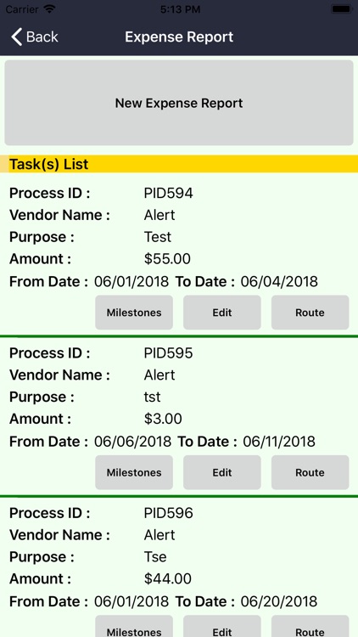Tap To Date value 06/11/2018
The height and width of the screenshot is (637, 358).
[x=279, y=442]
